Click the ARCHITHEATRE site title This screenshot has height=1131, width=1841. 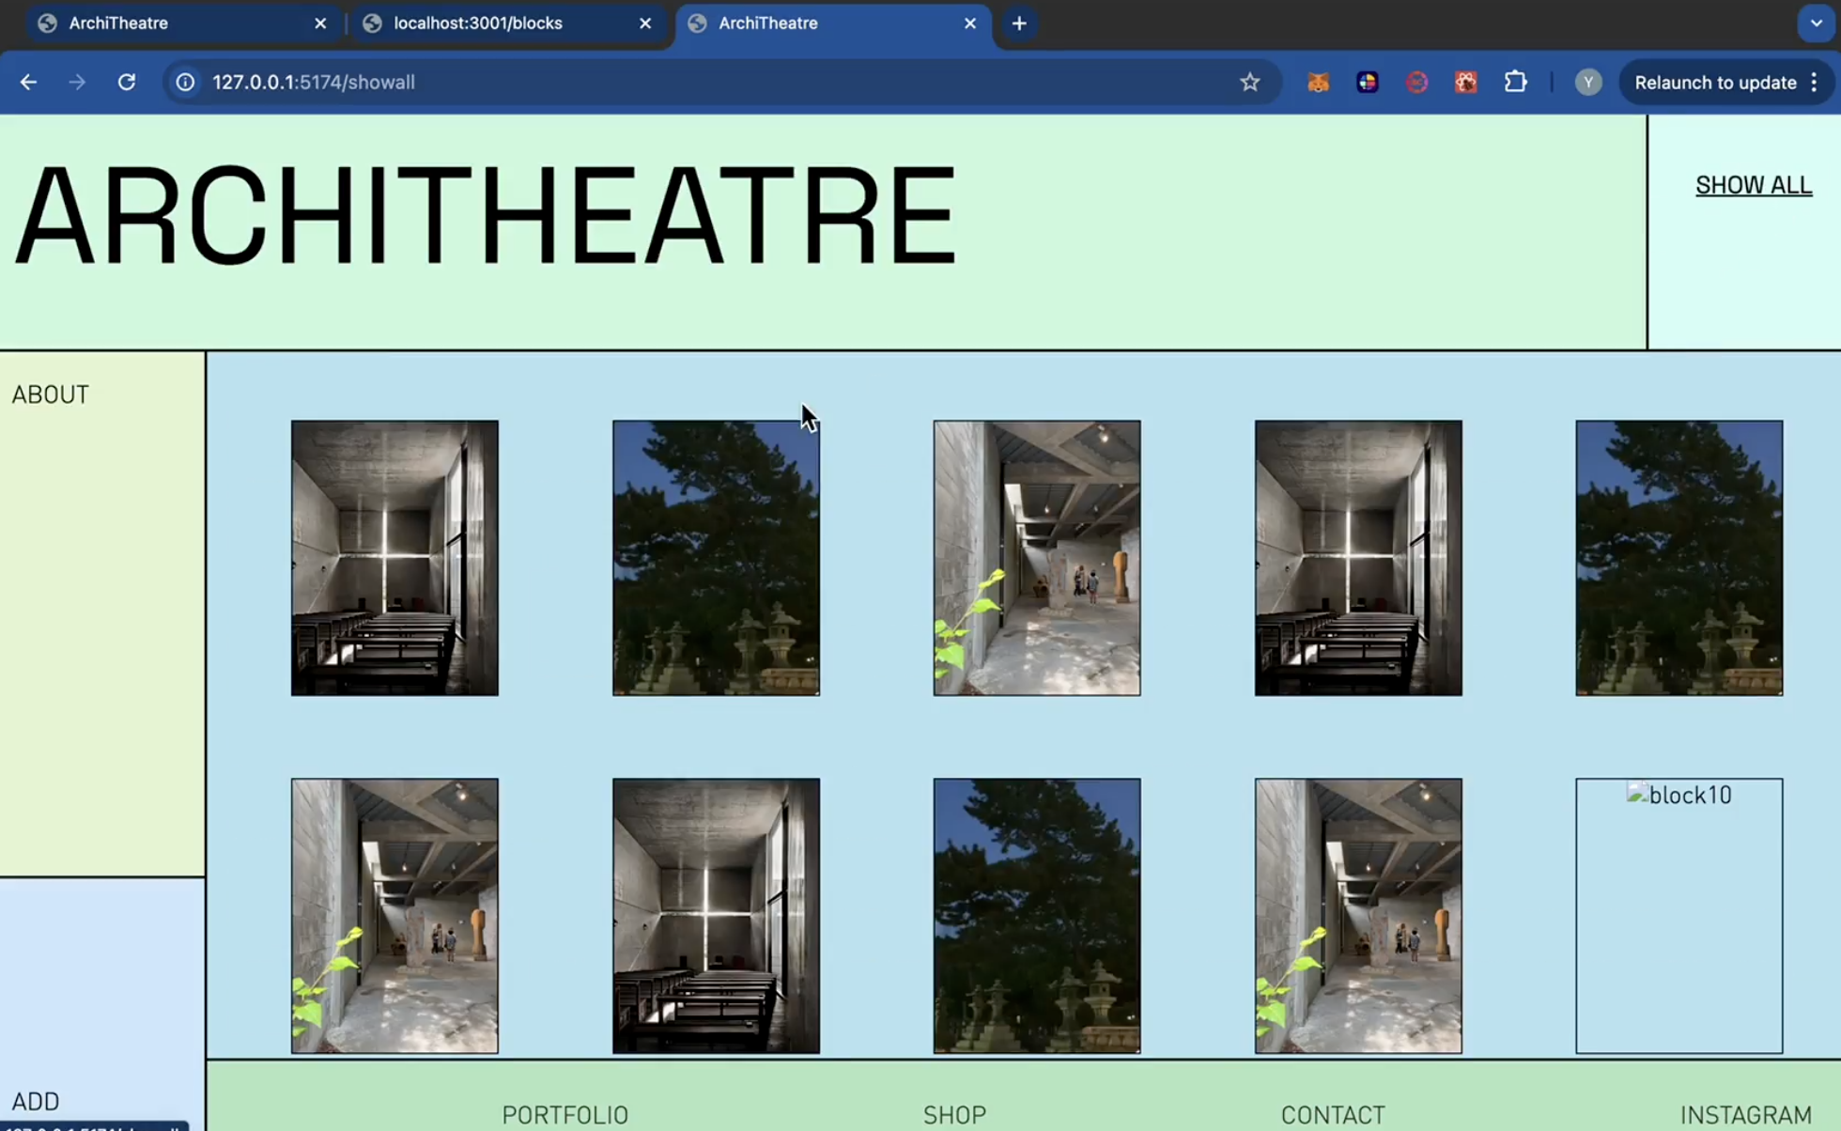[x=486, y=215]
